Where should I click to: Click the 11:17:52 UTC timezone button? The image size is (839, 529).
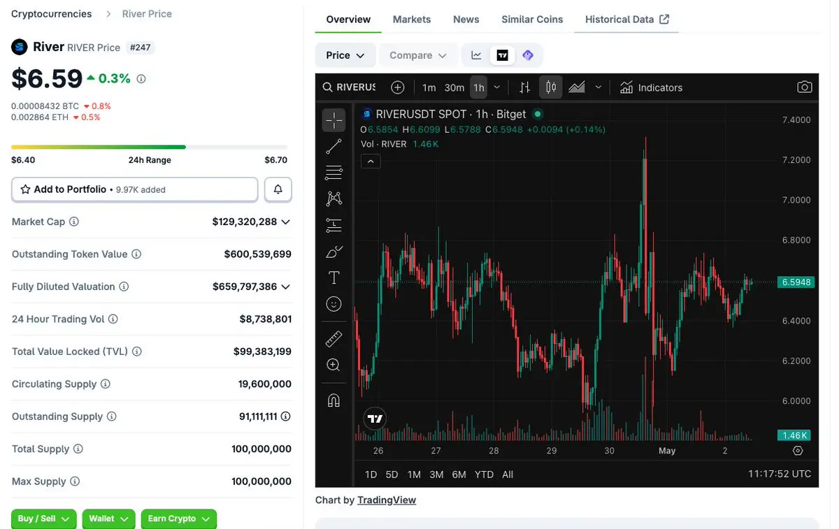[x=780, y=474]
